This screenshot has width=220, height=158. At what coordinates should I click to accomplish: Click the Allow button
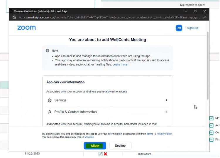pos(95,146)
